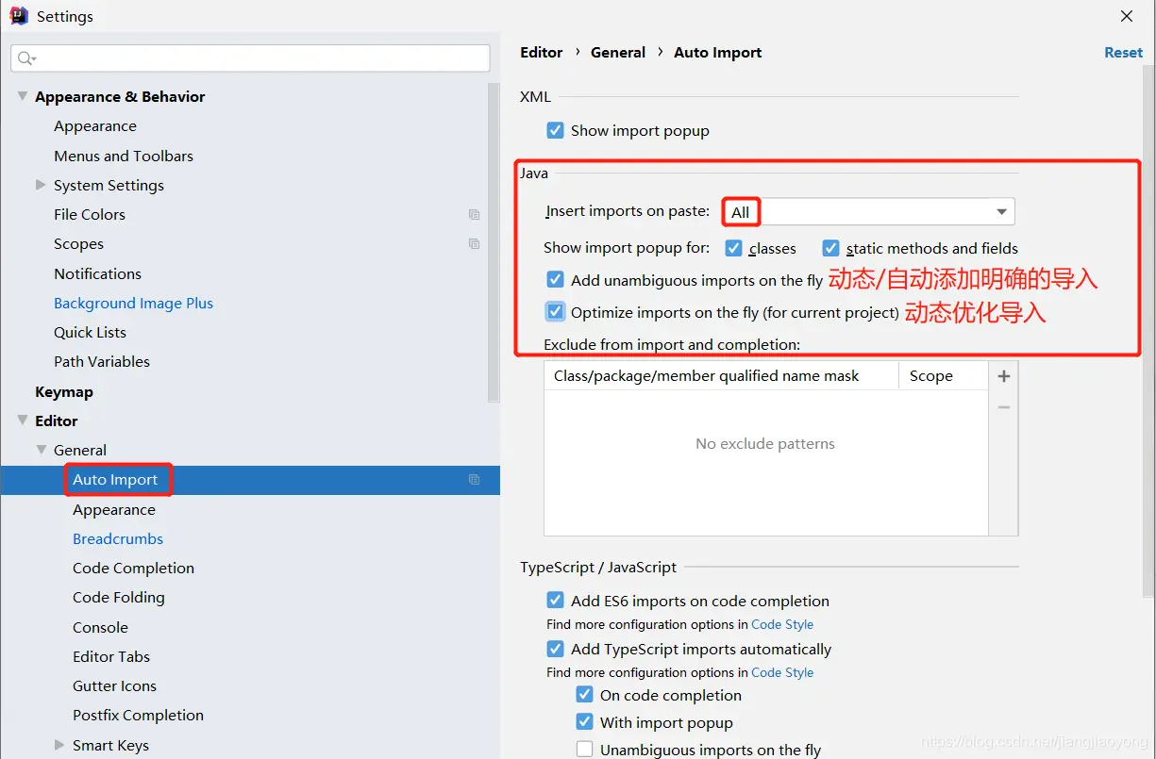1156x759 pixels.
Task: Toggle XML Show import popup checkbox
Action: tap(556, 131)
